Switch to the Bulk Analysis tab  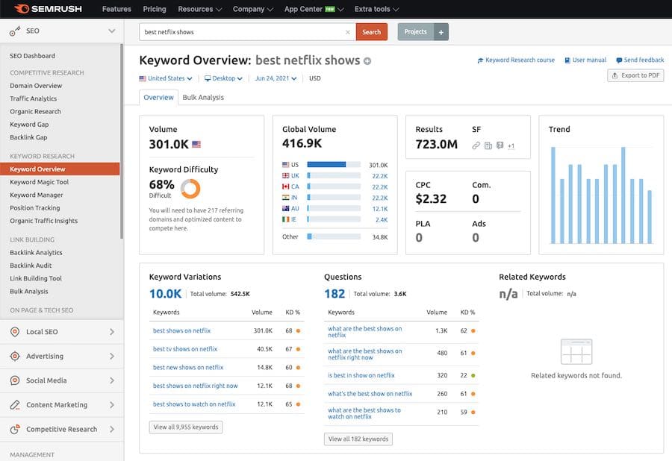coord(203,98)
